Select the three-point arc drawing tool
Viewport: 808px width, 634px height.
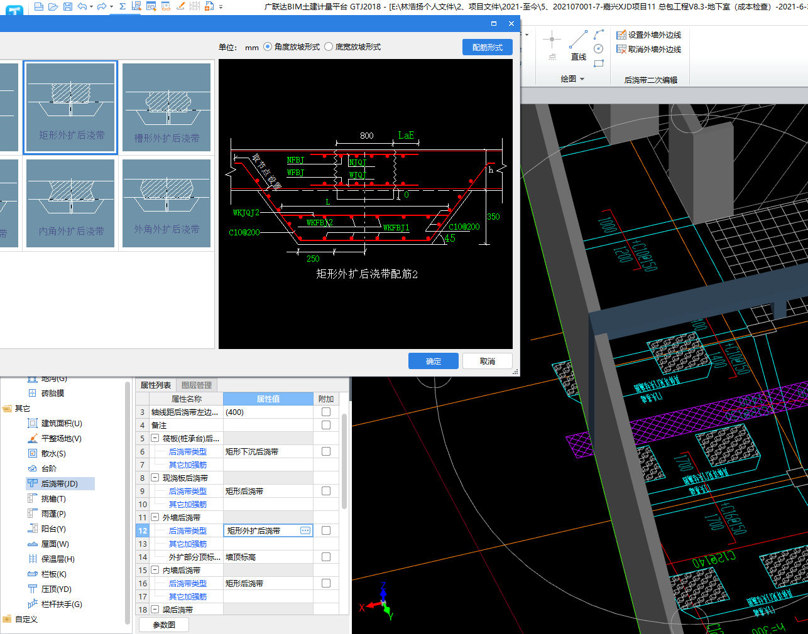(599, 34)
